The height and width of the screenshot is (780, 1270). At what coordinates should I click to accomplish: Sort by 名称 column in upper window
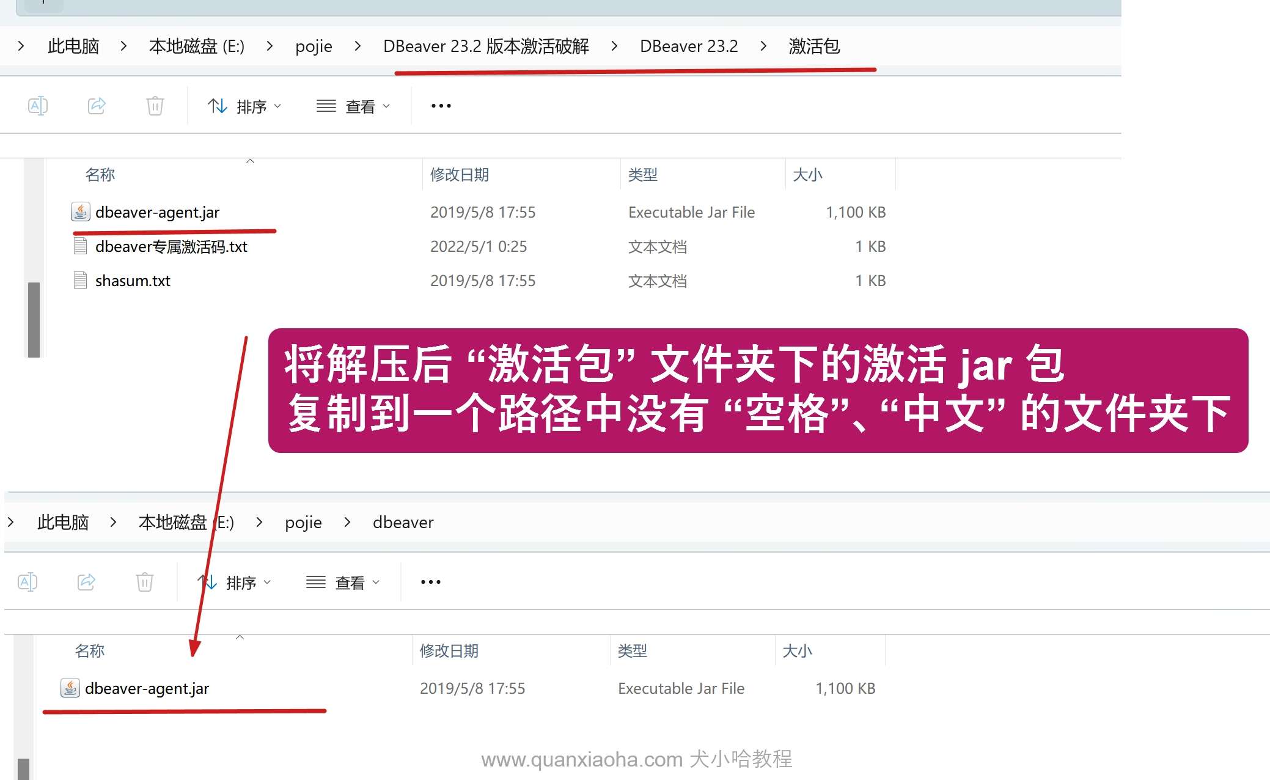tap(100, 175)
